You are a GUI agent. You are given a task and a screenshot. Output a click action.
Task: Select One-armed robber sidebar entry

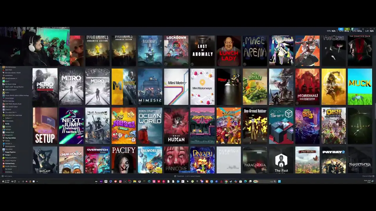tap(11, 107)
